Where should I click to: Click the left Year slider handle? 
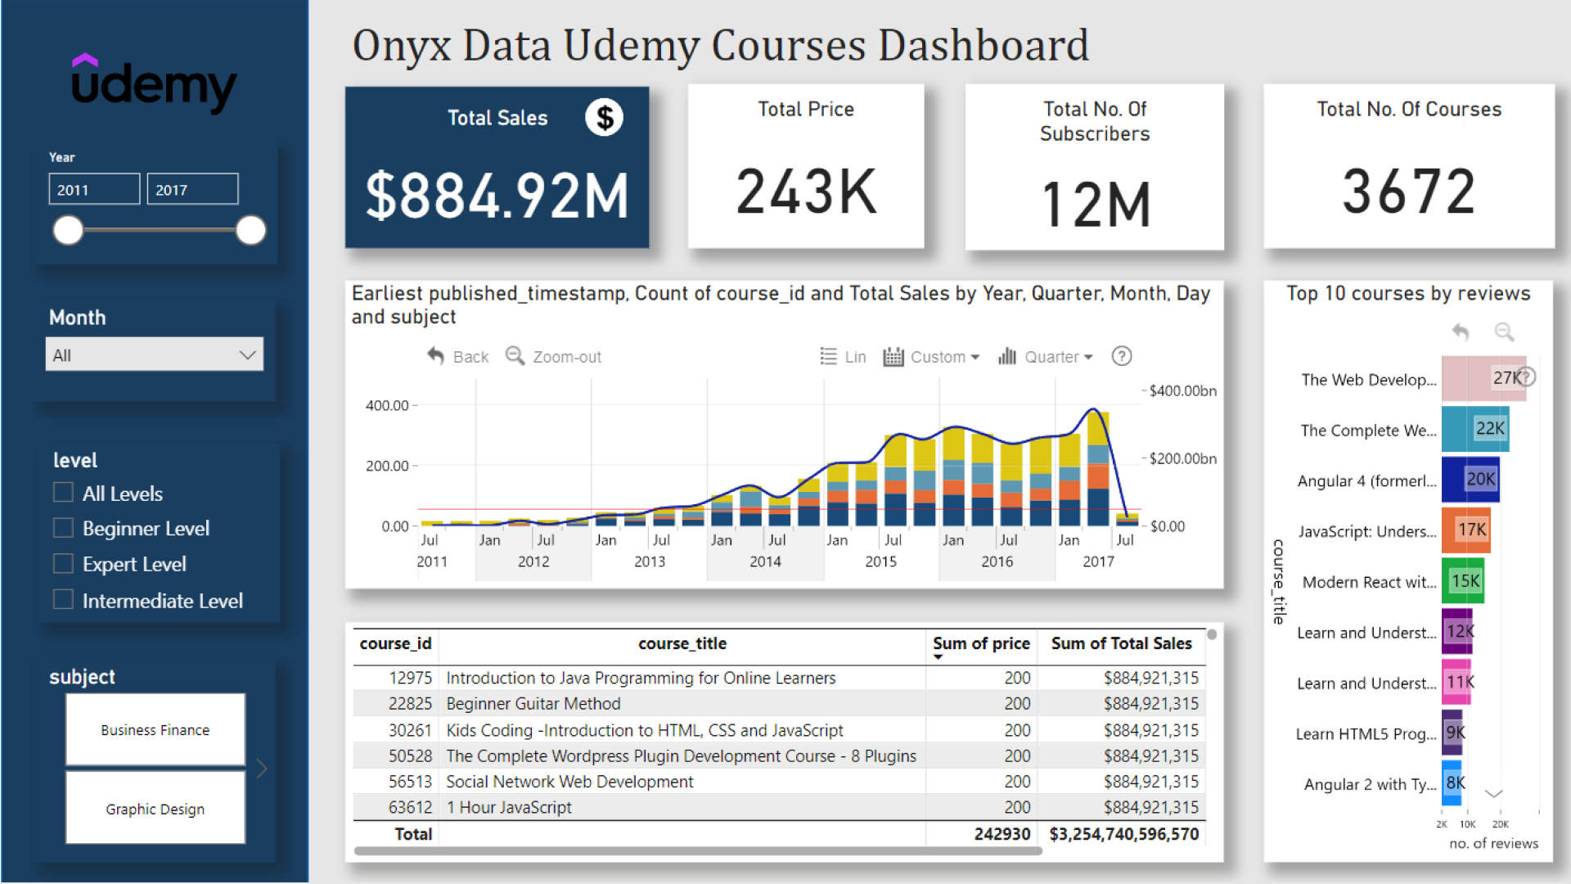[68, 230]
